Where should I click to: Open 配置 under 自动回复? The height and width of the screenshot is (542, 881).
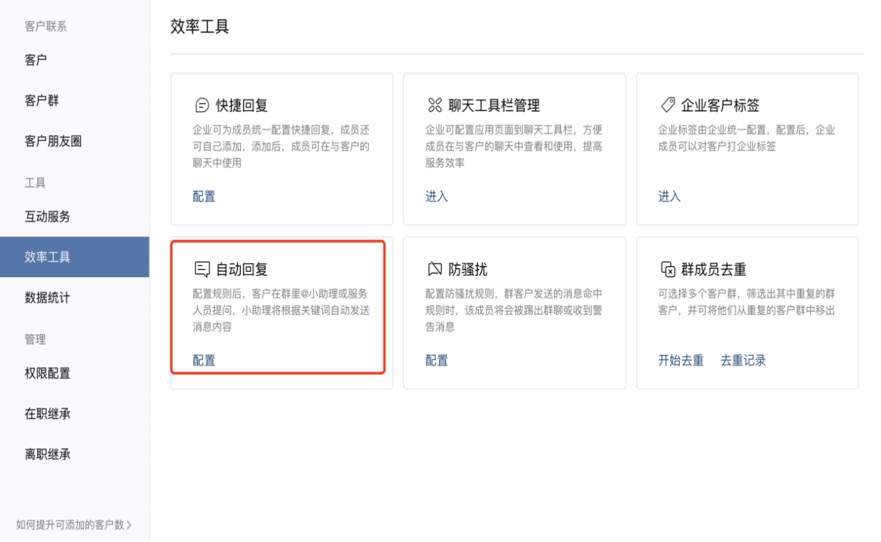204,361
